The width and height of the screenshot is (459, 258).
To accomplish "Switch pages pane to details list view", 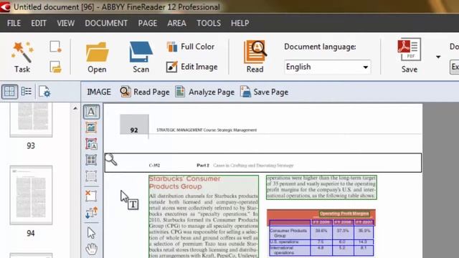I will point(27,92).
